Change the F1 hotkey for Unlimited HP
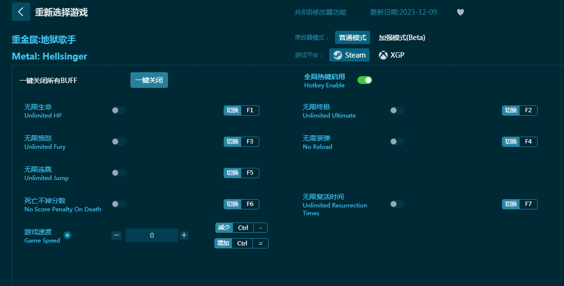Screen dimensions: 564x286 tap(241, 110)
